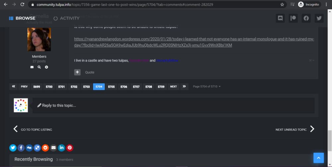Share on Reddit
The width and height of the screenshot is (332, 167).
(x=45, y=148)
